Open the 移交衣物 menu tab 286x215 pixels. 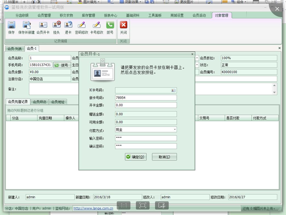(x=66, y=15)
